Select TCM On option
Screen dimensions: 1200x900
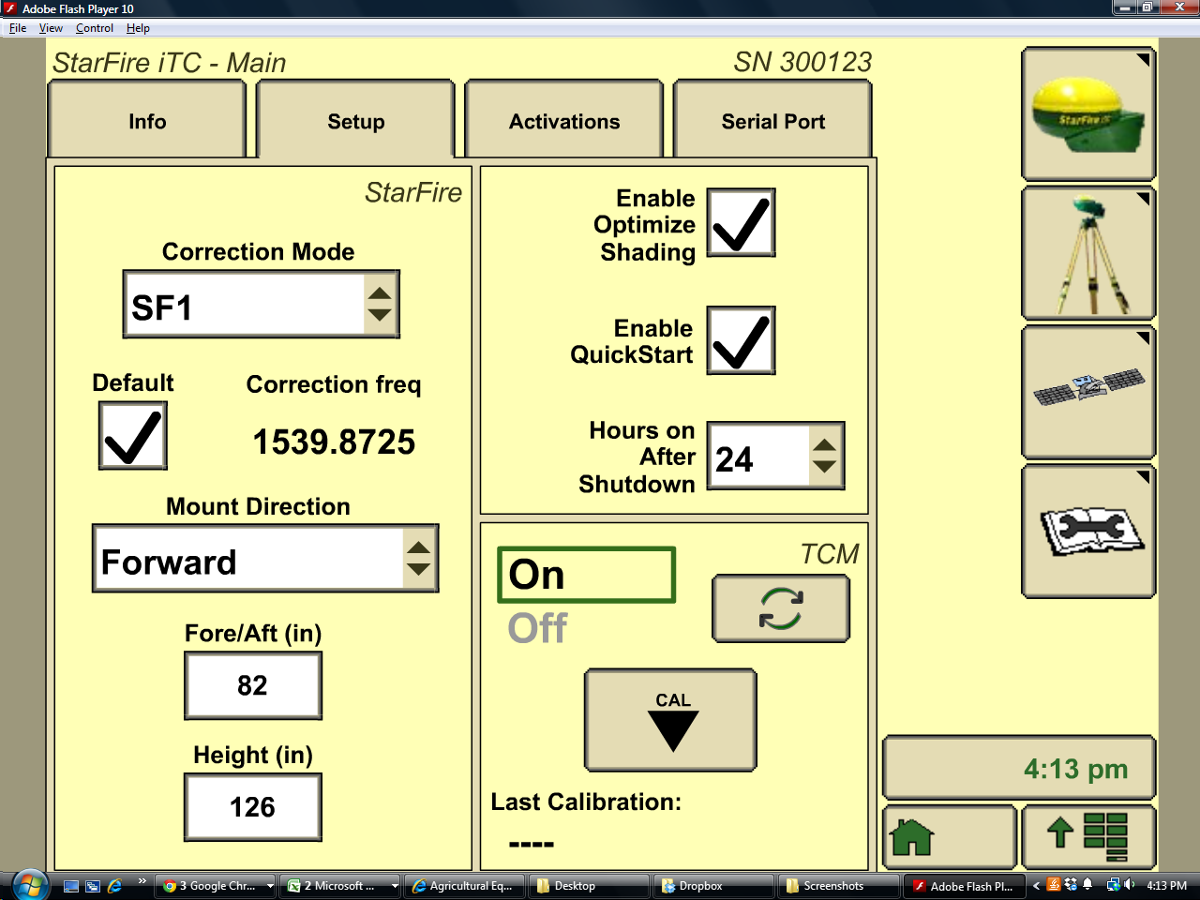(x=586, y=575)
